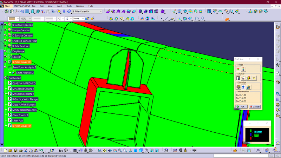Viewport: 281px width, 158px height.
Task: Expand the Flange Creation tree node
Action: [5, 30]
